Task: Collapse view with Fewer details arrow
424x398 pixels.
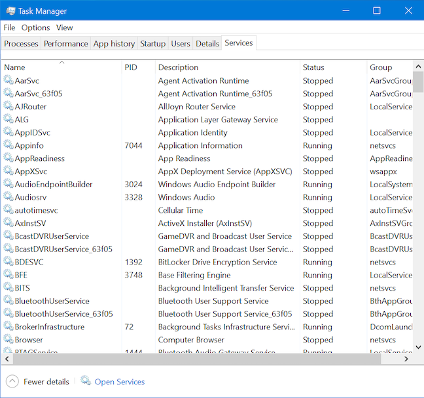Action: 12,382
